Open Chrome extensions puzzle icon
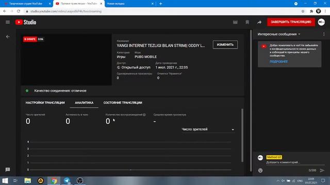This screenshot has width=330, height=185. coord(311,11)
